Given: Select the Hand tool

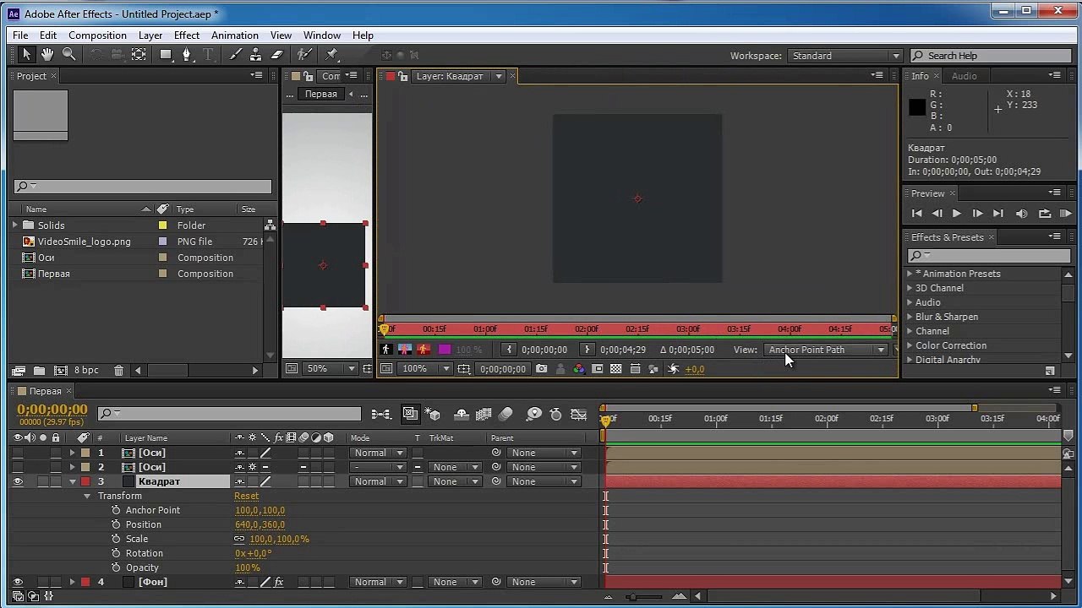Looking at the screenshot, I should tap(47, 55).
